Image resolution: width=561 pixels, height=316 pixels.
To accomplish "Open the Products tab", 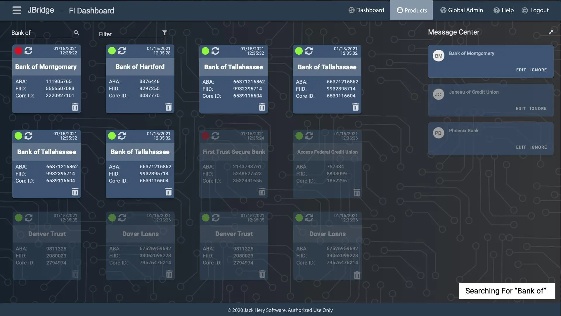I will 411,10.
